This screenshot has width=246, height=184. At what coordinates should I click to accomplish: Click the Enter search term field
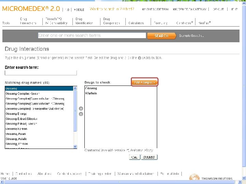click(x=41, y=73)
